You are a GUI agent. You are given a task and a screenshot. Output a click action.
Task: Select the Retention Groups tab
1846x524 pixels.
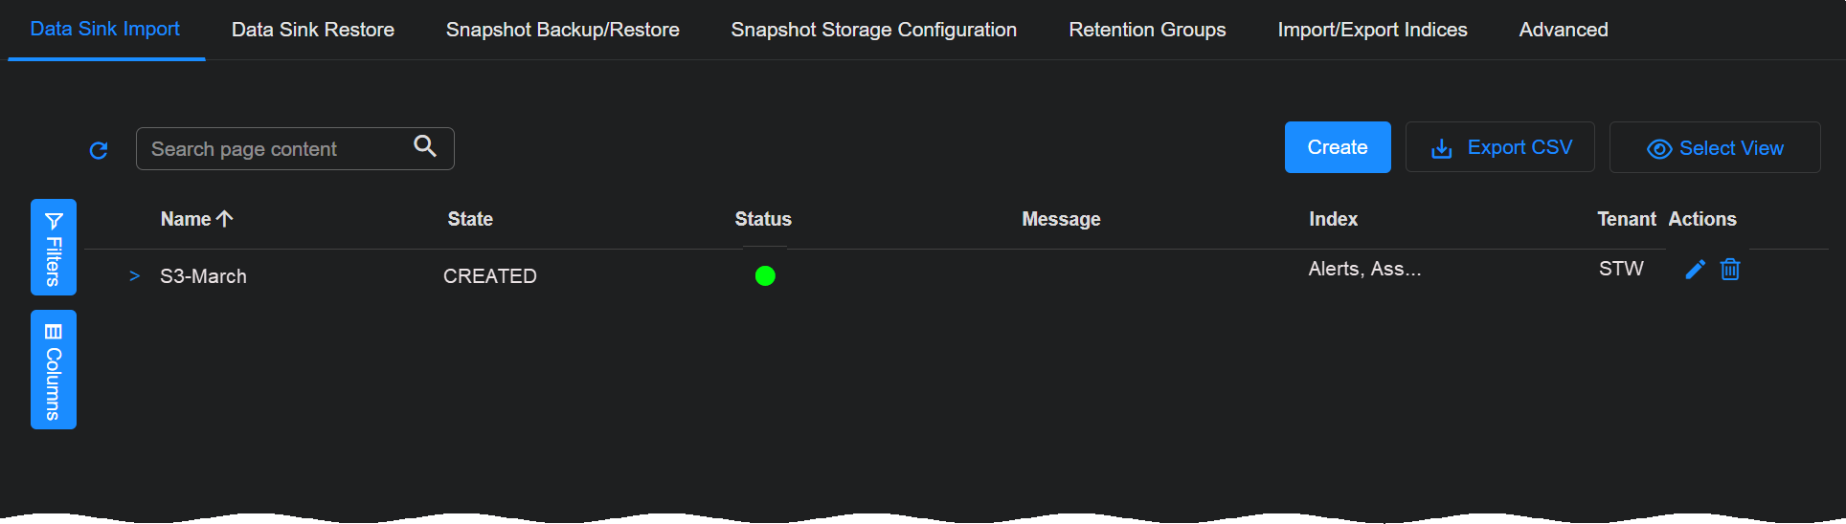coord(1147,30)
